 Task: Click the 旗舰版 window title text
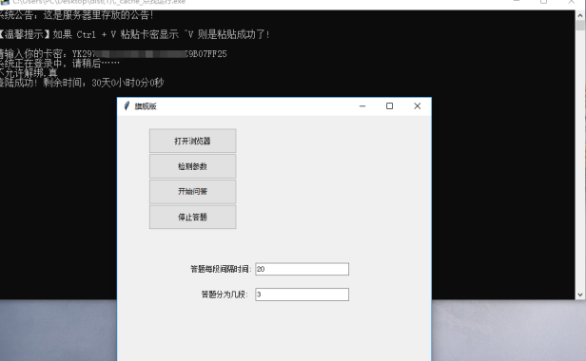tap(146, 106)
